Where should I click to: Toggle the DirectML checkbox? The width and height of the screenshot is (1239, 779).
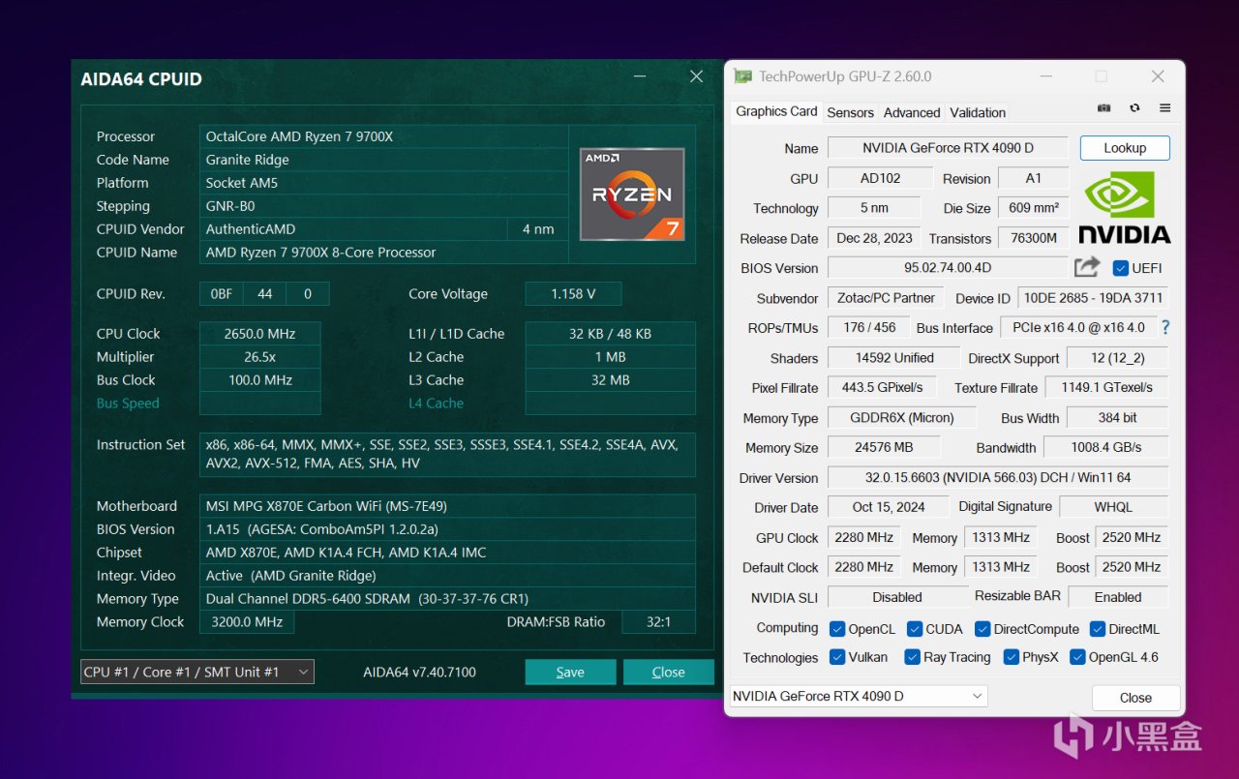[x=1098, y=629]
